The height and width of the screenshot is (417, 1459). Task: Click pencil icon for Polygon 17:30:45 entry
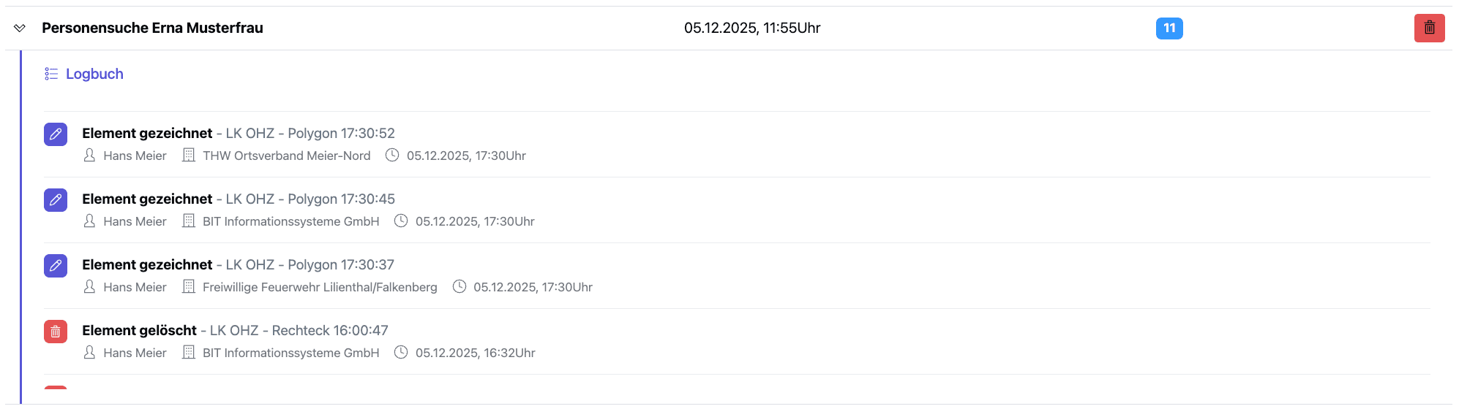click(56, 200)
